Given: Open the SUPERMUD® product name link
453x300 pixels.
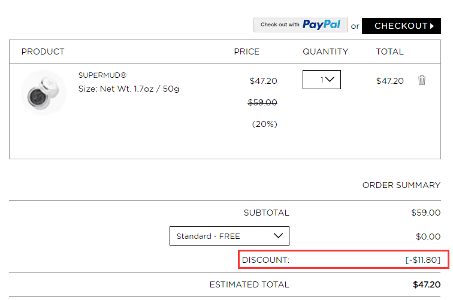Looking at the screenshot, I should point(102,75).
